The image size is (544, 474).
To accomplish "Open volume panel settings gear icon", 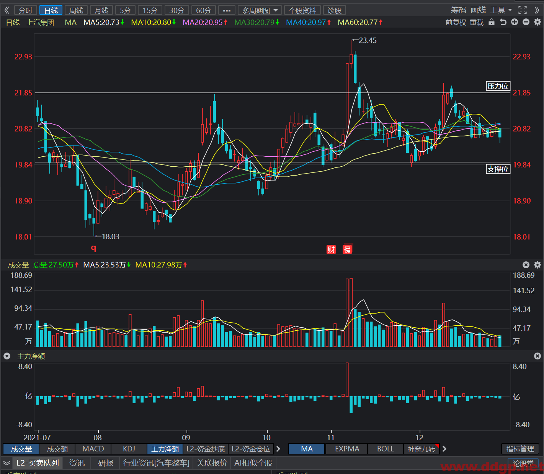I will click(x=537, y=265).
